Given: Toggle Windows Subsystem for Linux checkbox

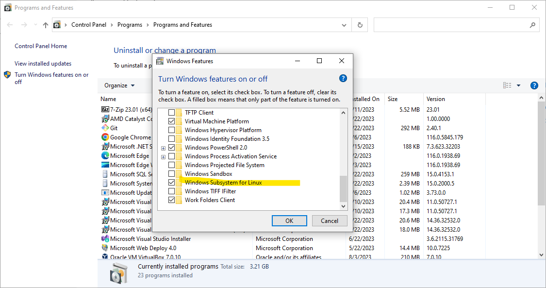Looking at the screenshot, I should click(172, 182).
